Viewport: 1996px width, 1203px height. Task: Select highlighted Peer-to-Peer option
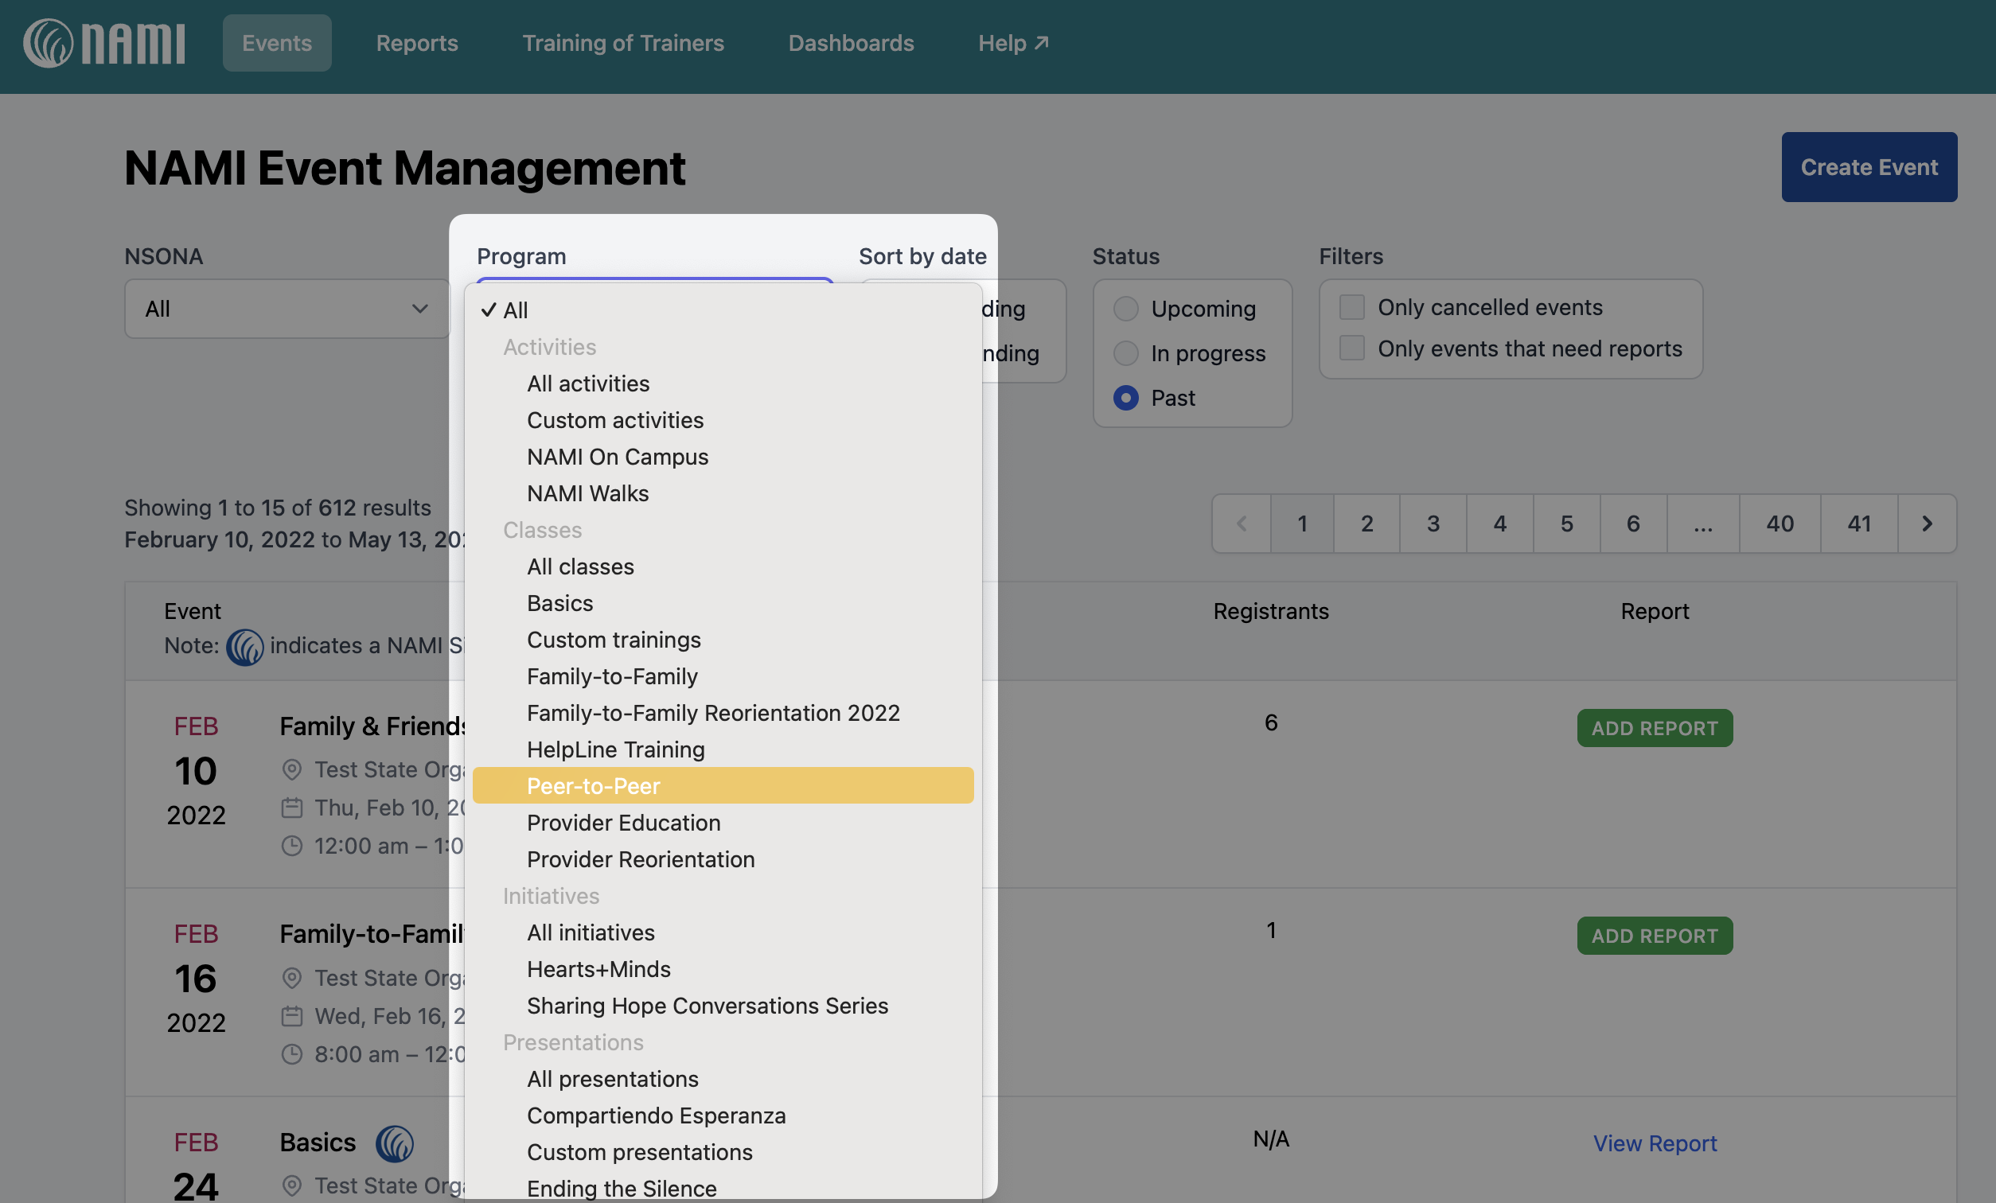pyautogui.click(x=723, y=786)
